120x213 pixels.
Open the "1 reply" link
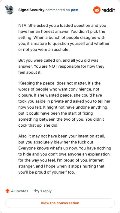coord(46,191)
